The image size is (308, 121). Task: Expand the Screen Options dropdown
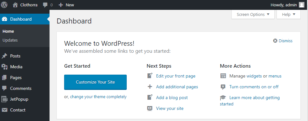[253, 15]
